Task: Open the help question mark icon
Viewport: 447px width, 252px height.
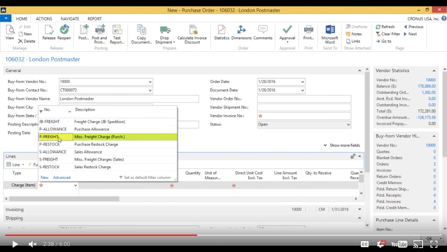Action: pyautogui.click(x=444, y=18)
